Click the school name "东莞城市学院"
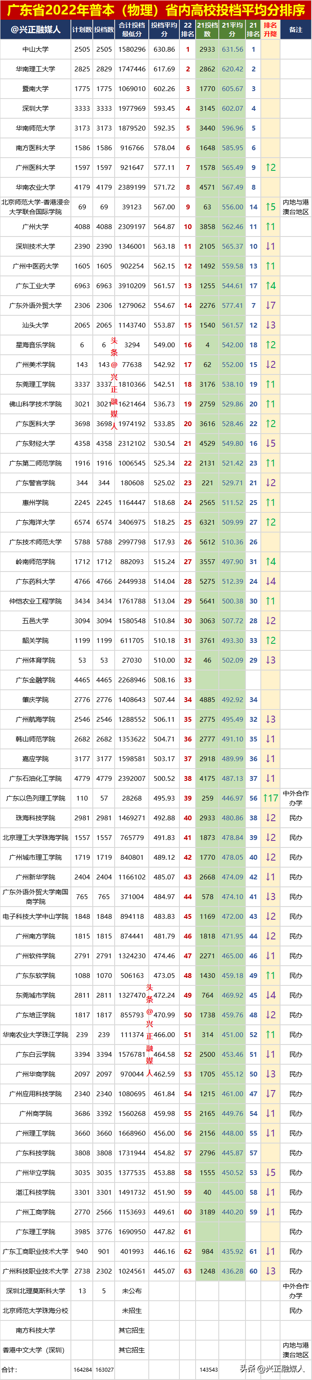The width and height of the screenshot is (312, 1380). [x=35, y=996]
